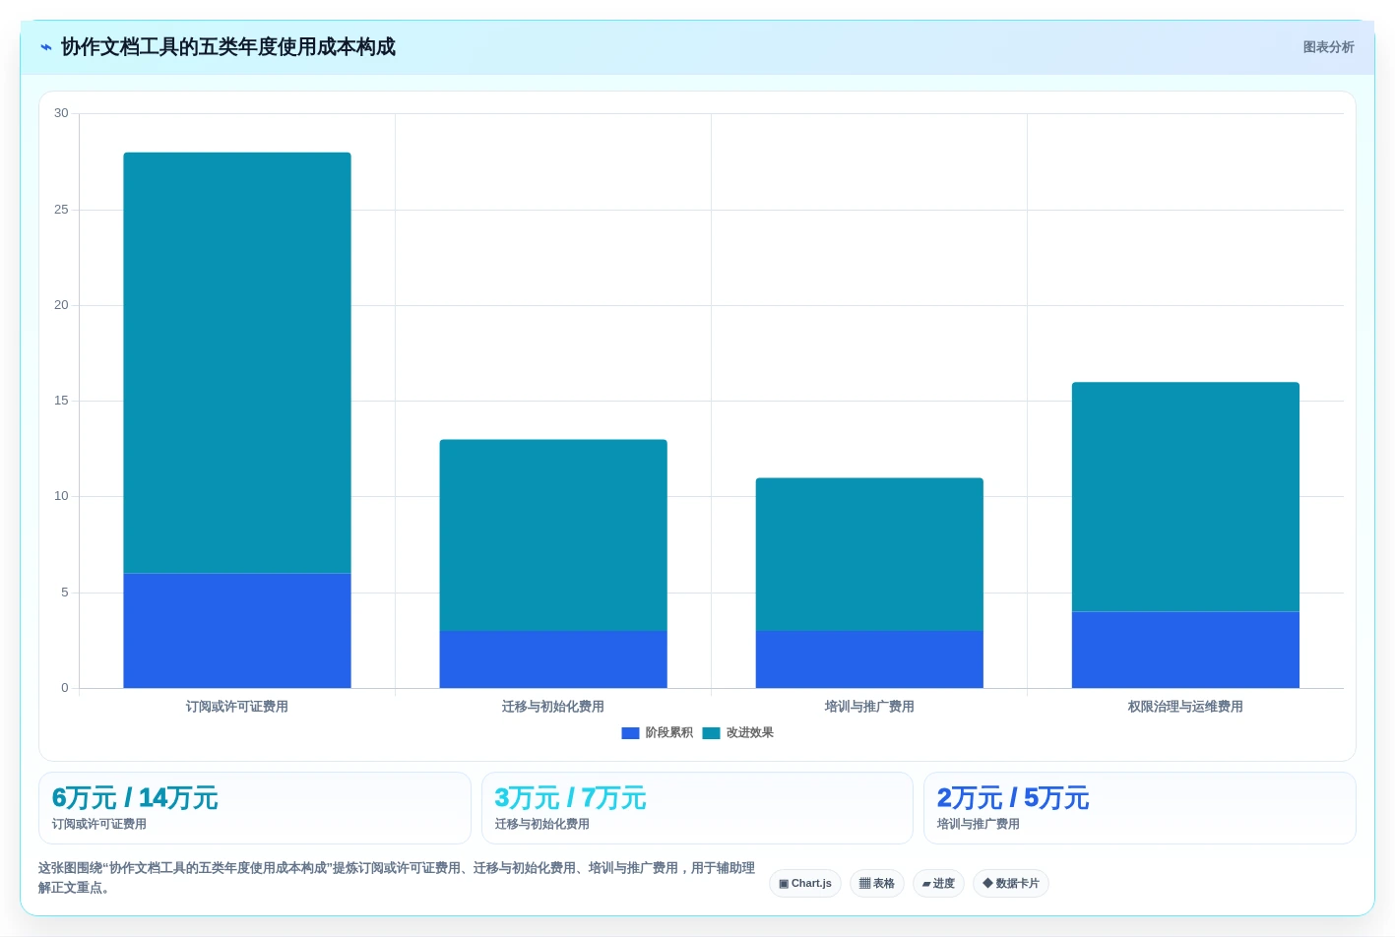This screenshot has height=937, width=1395.
Task: Click the y-axis value 20
Action: [61, 305]
